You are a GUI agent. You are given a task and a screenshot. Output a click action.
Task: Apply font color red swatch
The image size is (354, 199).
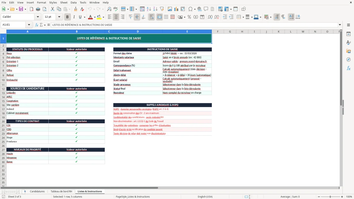(90, 17)
